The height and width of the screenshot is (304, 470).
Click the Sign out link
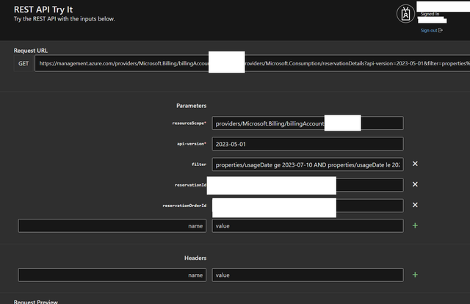point(431,30)
